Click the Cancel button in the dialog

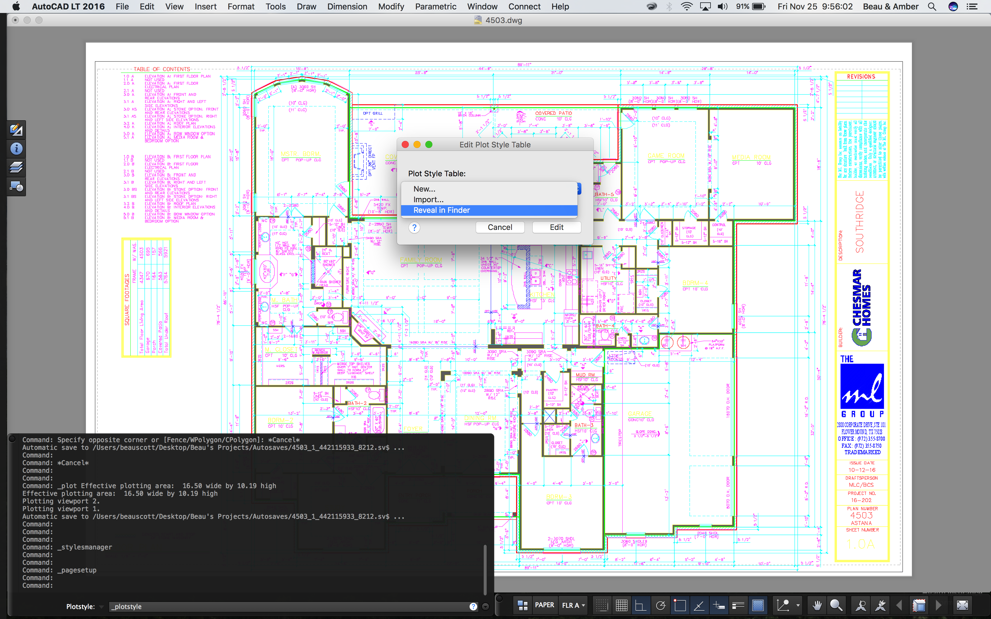pos(500,227)
